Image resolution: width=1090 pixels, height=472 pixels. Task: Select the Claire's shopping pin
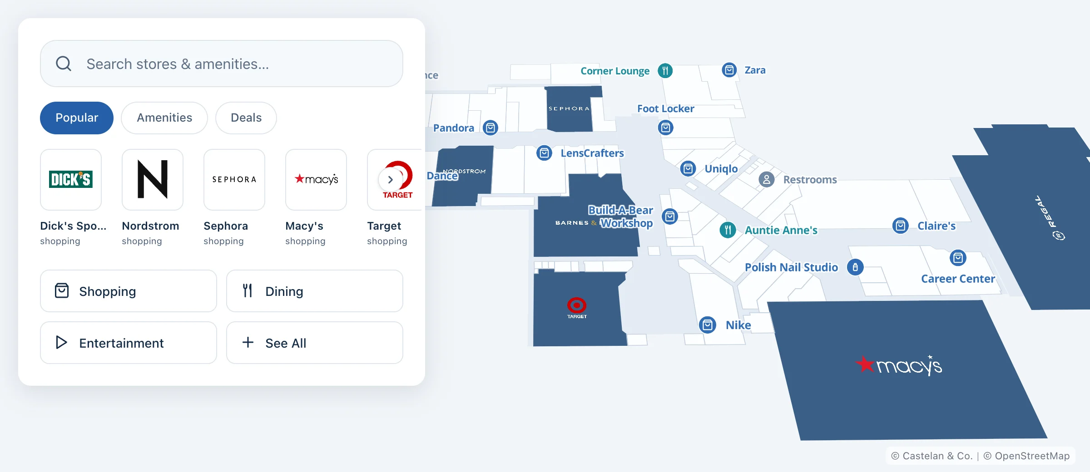pos(901,226)
